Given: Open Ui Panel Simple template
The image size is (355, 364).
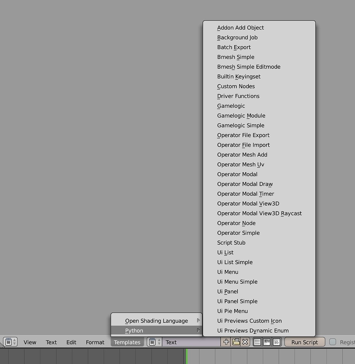Looking at the screenshot, I should (259, 301).
